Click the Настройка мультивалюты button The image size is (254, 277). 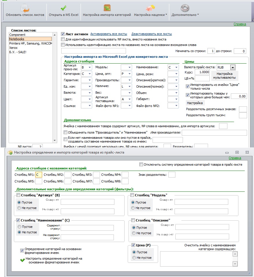[224, 75]
